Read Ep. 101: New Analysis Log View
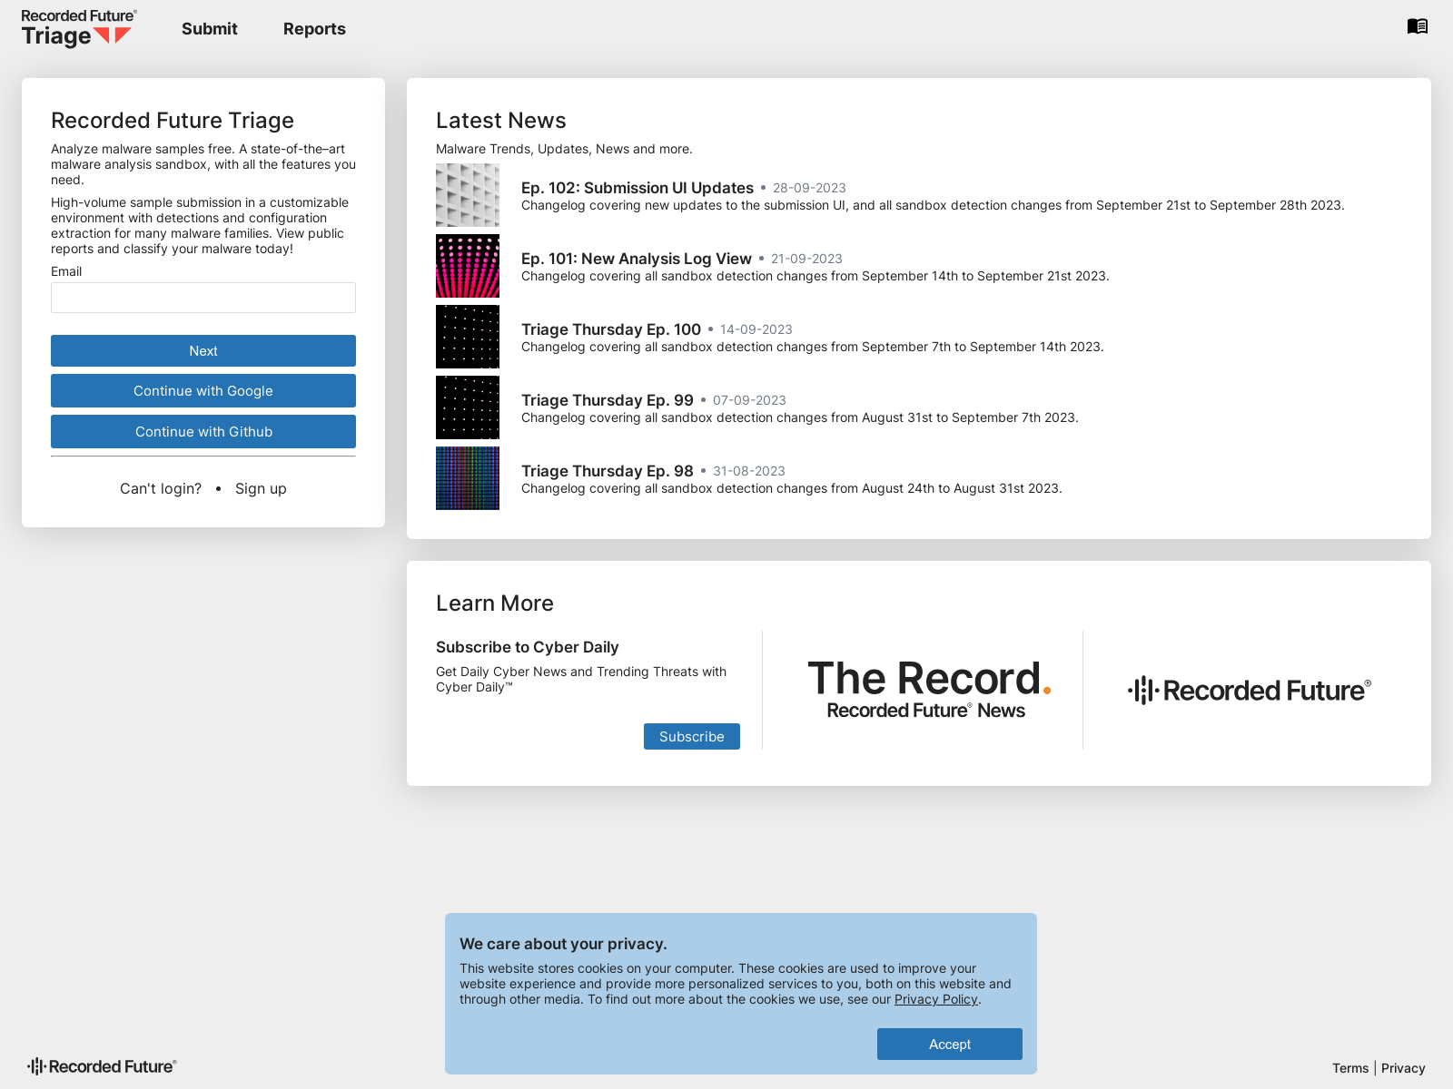 (637, 259)
